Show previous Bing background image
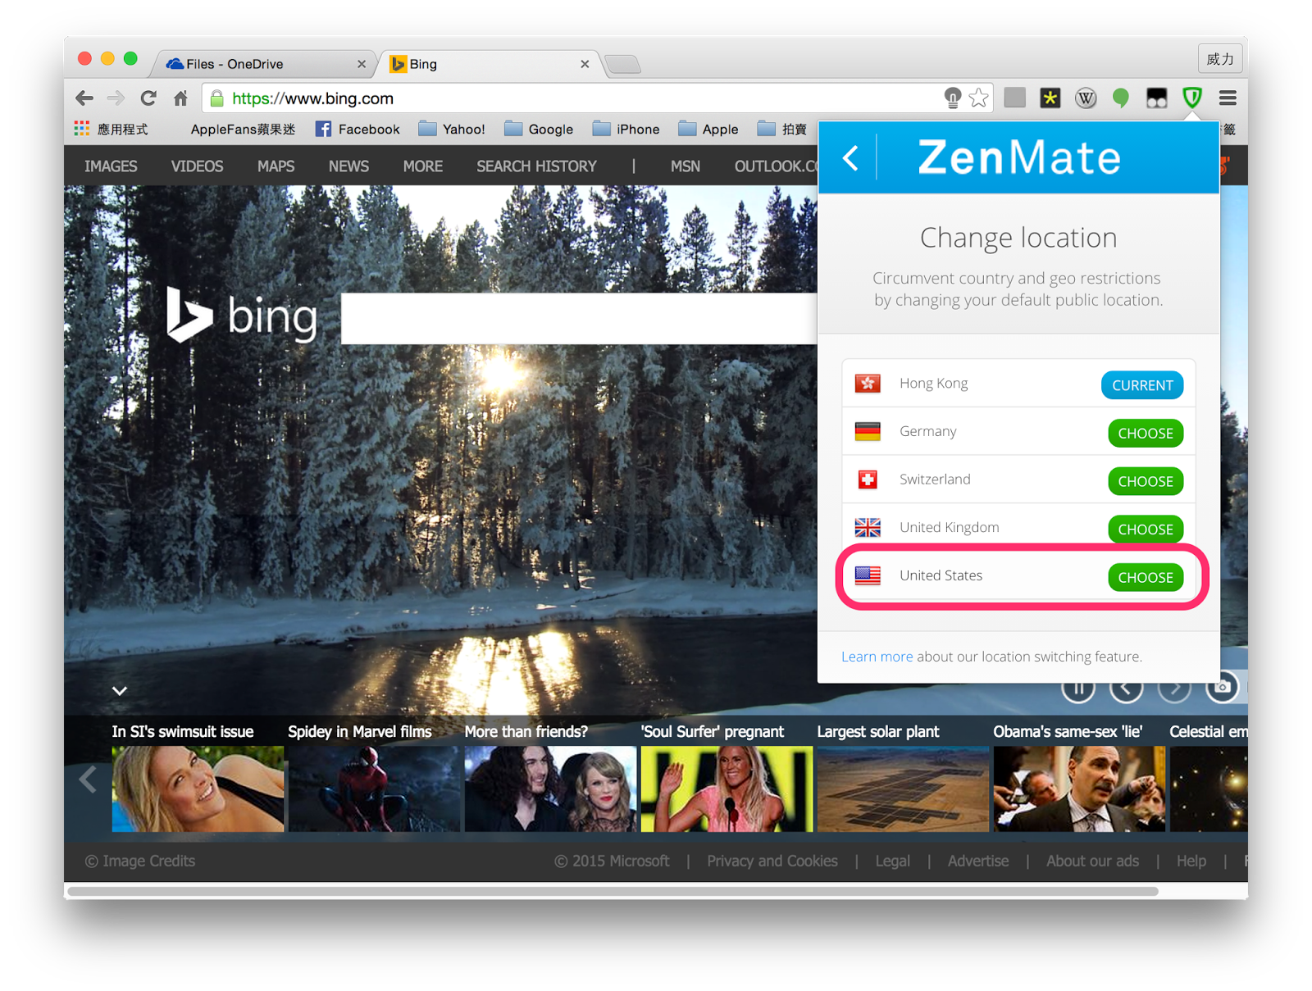The height and width of the screenshot is (991, 1312). point(1127,687)
